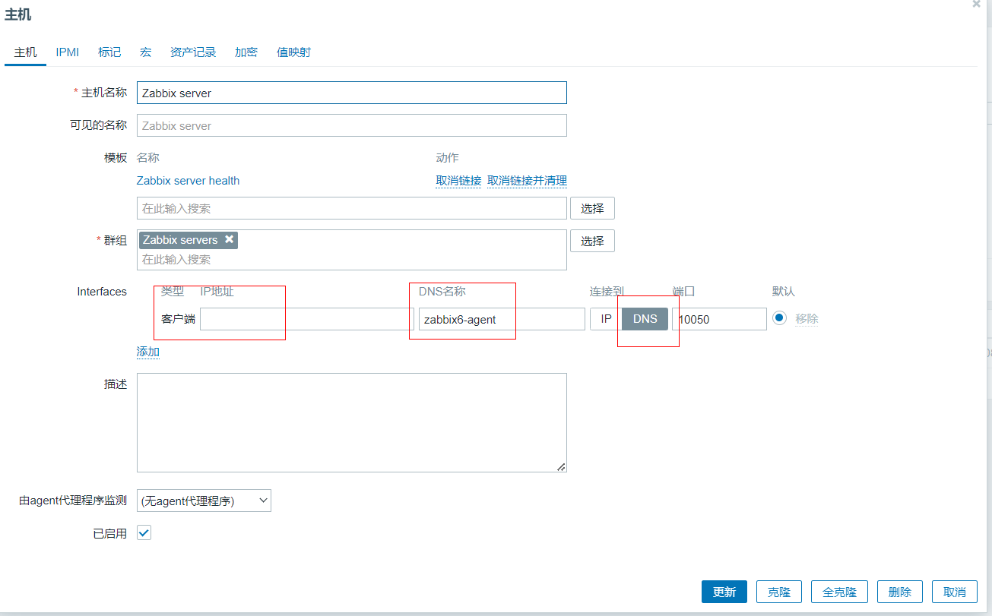Close the host dialog
992x616 pixels.
pyautogui.click(x=976, y=5)
